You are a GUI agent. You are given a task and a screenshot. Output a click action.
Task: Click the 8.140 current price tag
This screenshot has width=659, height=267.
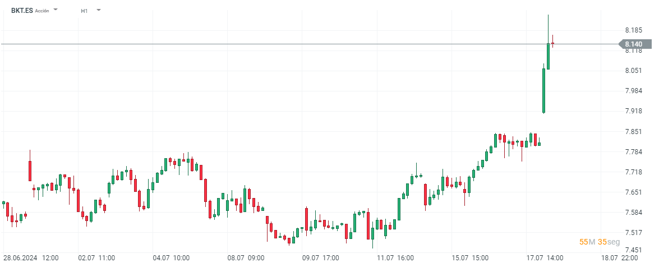pyautogui.click(x=633, y=44)
